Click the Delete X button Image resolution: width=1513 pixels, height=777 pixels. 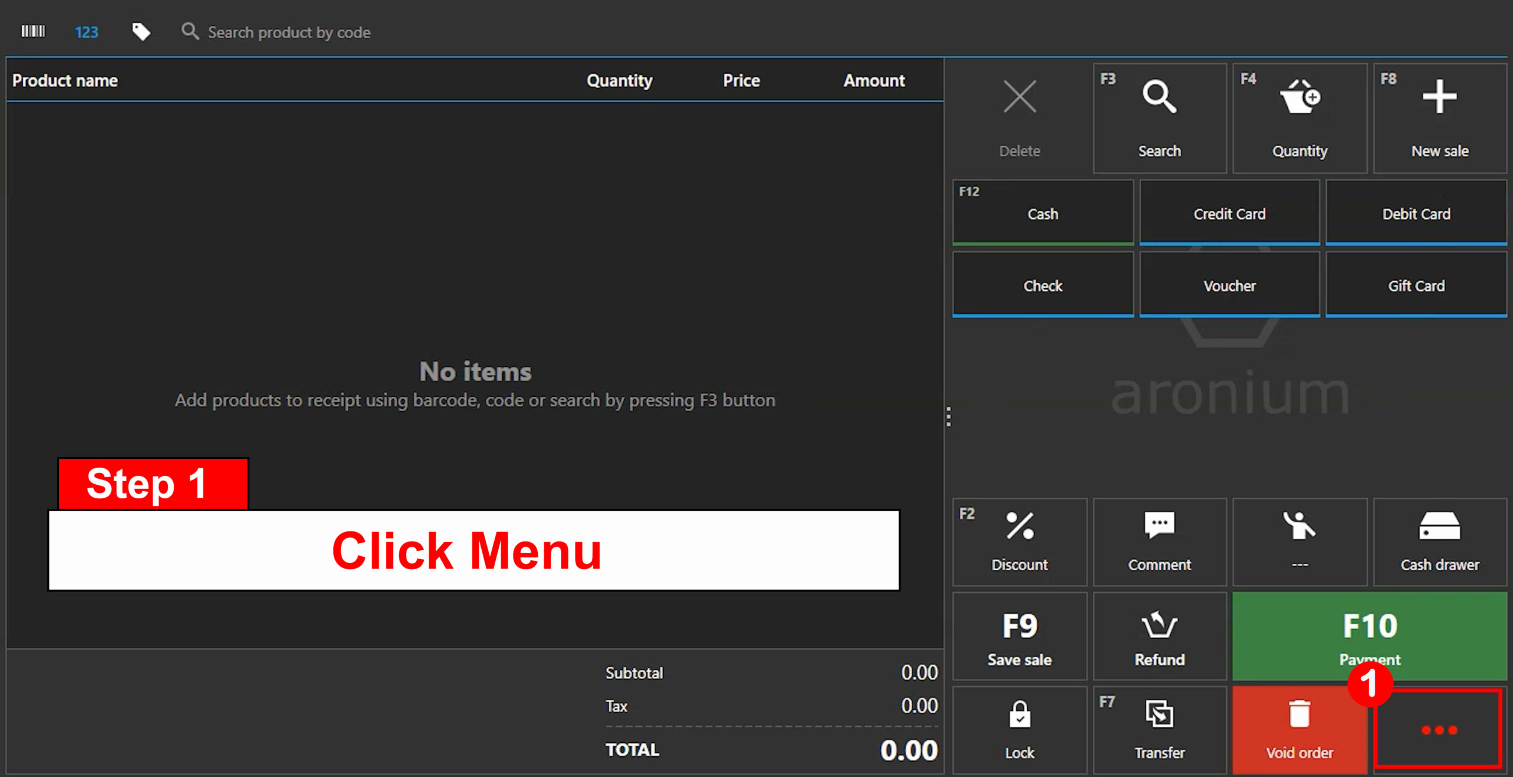pos(1020,117)
